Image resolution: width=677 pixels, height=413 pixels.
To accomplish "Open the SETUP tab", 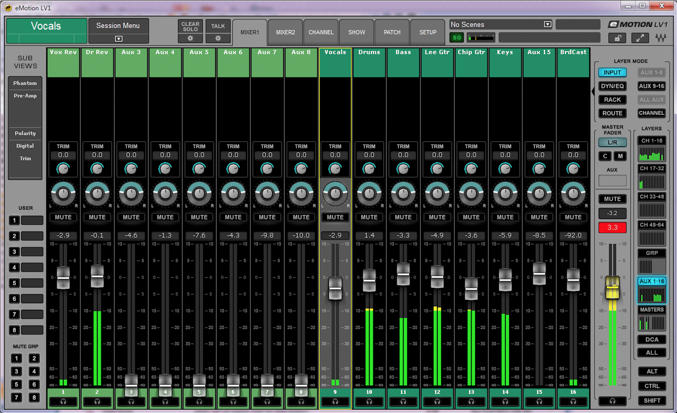I will pyautogui.click(x=428, y=32).
